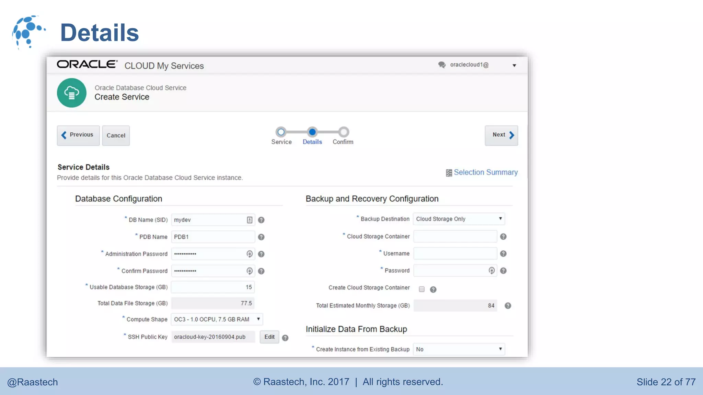Go to the Service wizard step

[281, 132]
